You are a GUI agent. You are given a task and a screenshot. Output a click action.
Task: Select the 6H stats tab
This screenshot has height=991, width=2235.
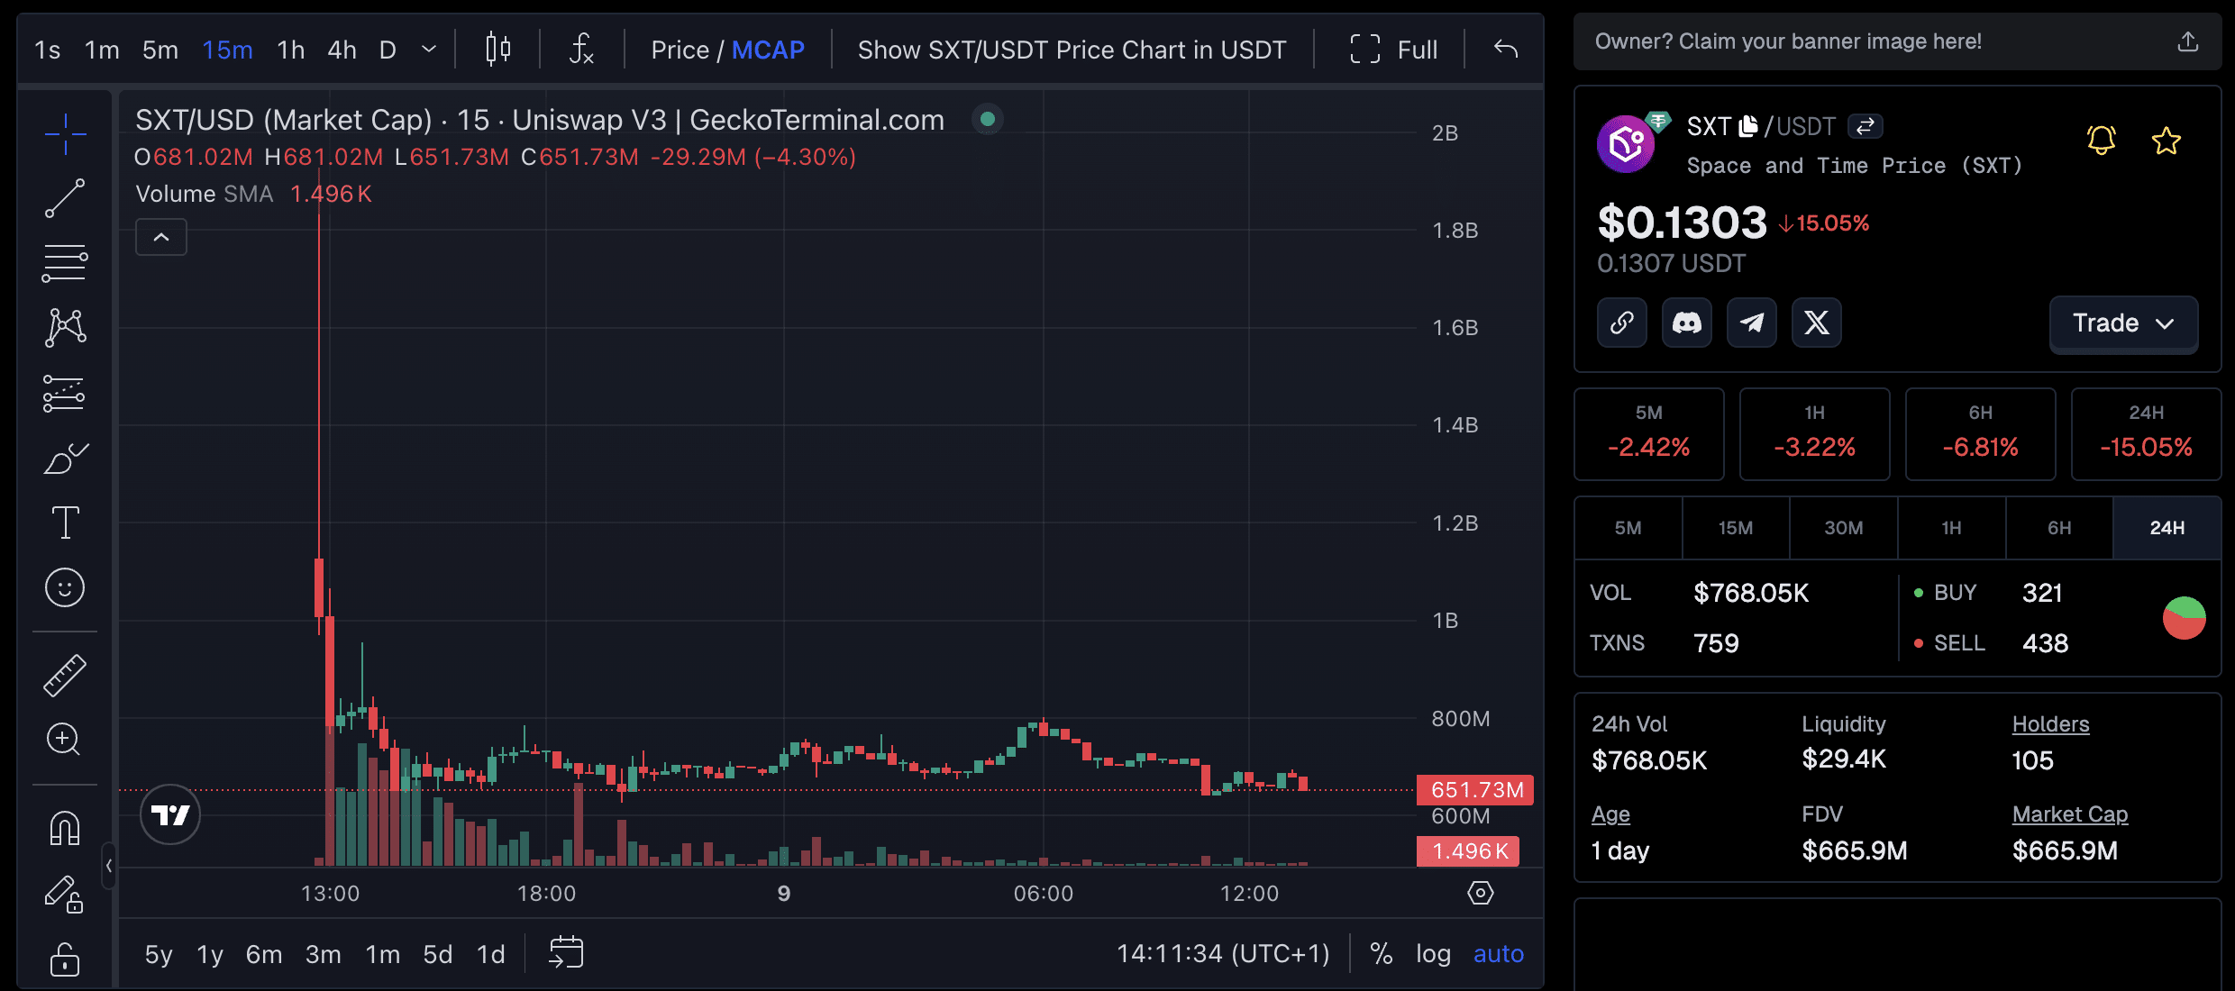2058,528
